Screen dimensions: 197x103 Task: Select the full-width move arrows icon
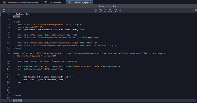pyautogui.click(x=120, y=10)
